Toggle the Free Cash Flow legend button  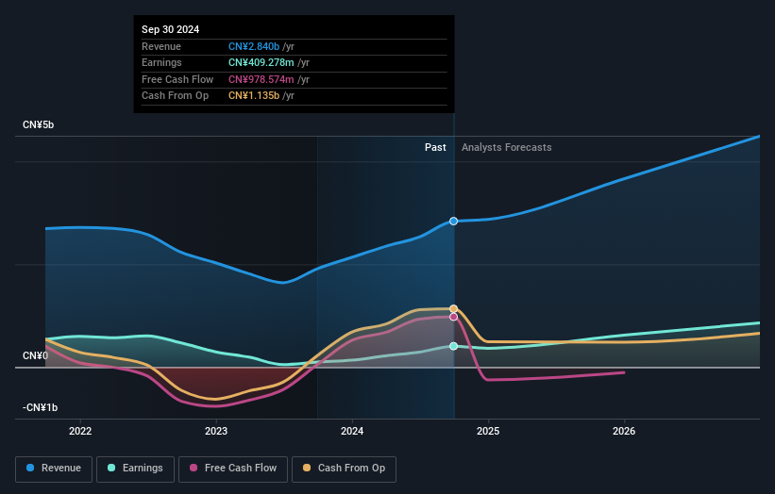pos(233,469)
